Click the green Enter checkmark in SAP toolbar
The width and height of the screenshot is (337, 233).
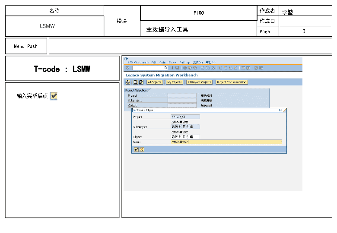pos(127,68)
